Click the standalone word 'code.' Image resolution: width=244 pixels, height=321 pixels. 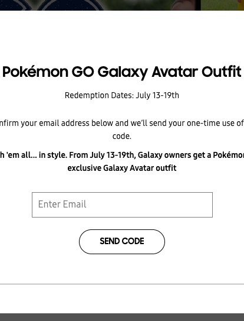click(122, 136)
